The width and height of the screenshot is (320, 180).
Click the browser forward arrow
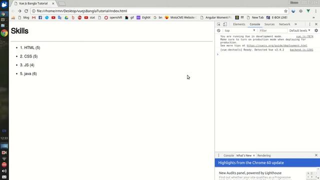(x=19, y=11)
